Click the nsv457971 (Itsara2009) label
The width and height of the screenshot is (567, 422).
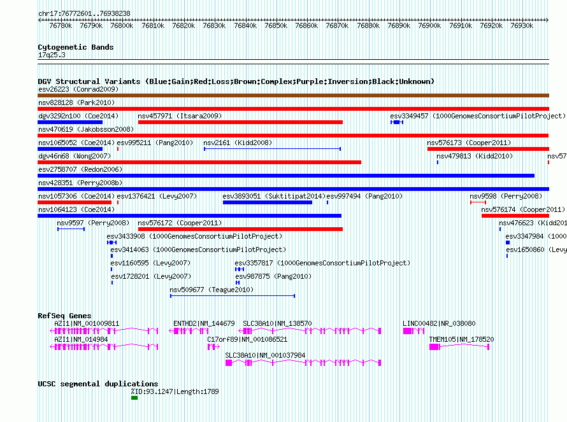180,116
